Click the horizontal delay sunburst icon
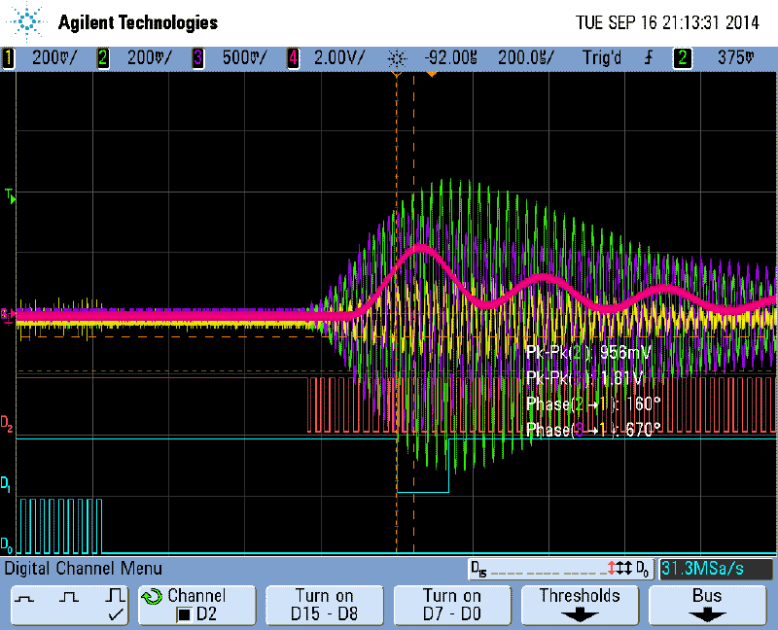The width and height of the screenshot is (778, 630). coord(396,58)
